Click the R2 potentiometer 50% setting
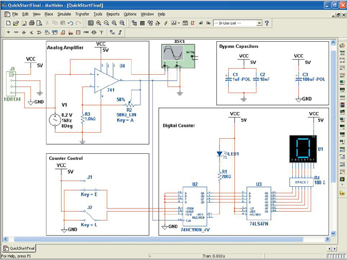This screenshot has height=260, width=347. pyautogui.click(x=121, y=100)
